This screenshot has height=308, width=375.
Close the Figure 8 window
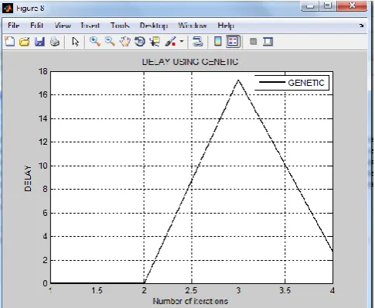point(352,5)
